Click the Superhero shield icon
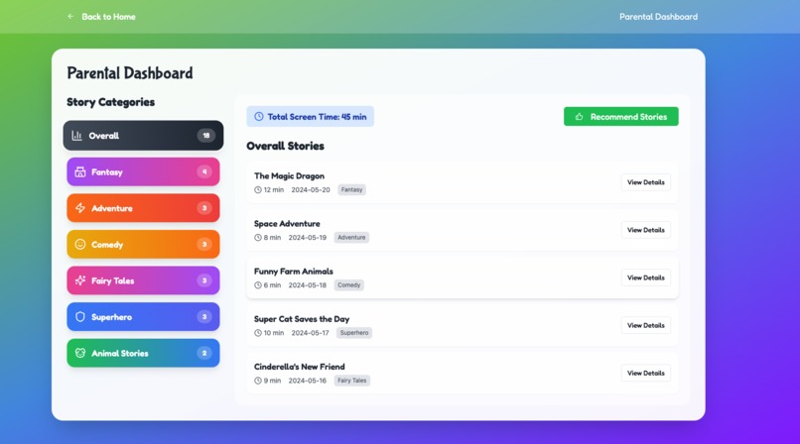Image resolution: width=800 pixels, height=444 pixels. (80, 317)
